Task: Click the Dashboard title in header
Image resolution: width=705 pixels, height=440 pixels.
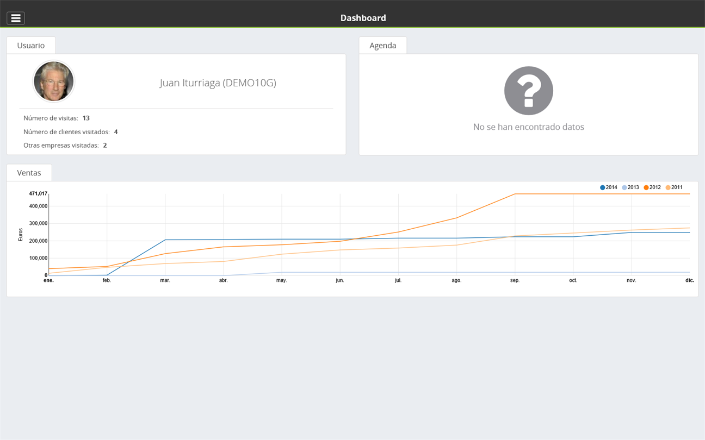Action: tap(363, 18)
